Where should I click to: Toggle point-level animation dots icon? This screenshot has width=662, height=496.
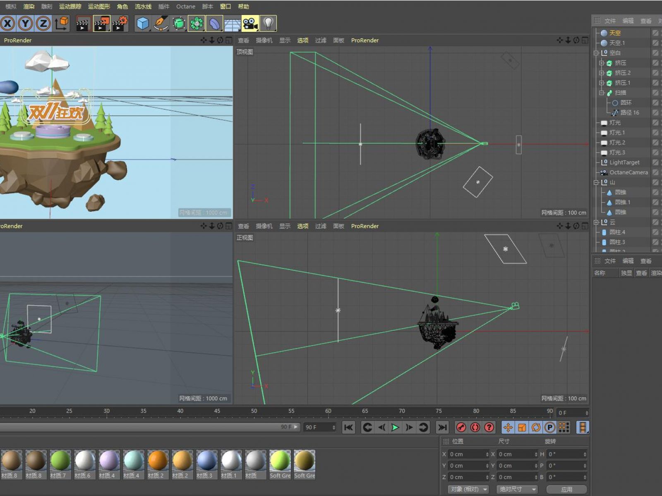(564, 427)
